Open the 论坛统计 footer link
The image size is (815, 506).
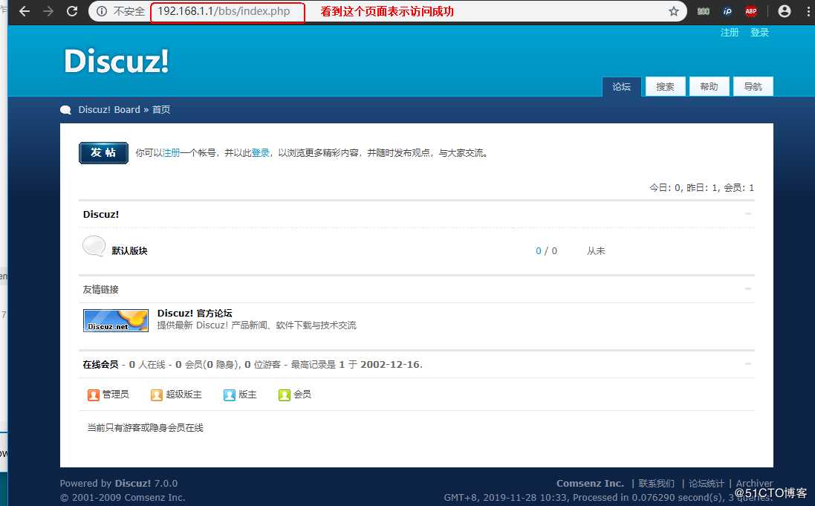click(707, 483)
